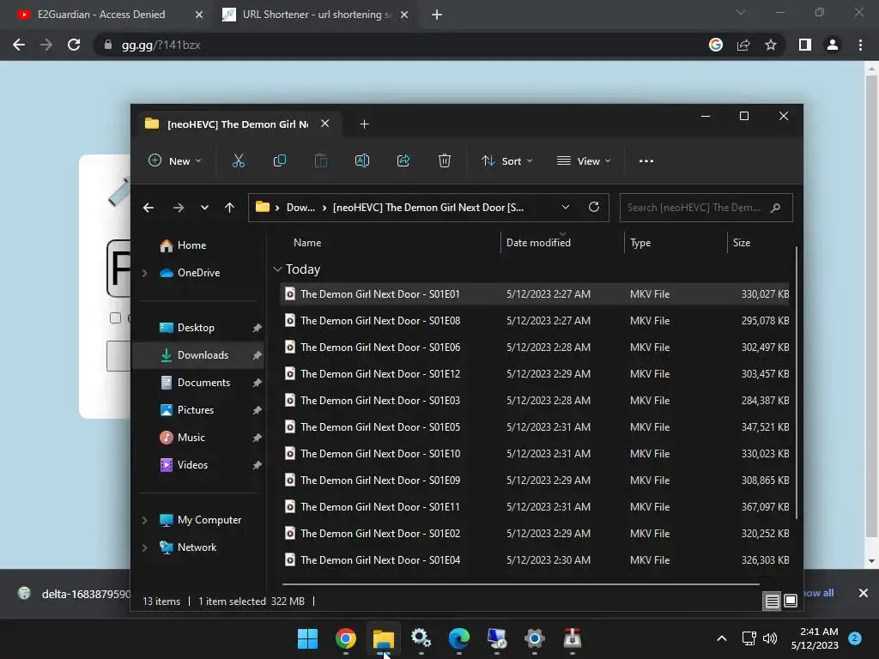The width and height of the screenshot is (879, 659).
Task: Open a new Chrome tab
Action: [x=437, y=15]
